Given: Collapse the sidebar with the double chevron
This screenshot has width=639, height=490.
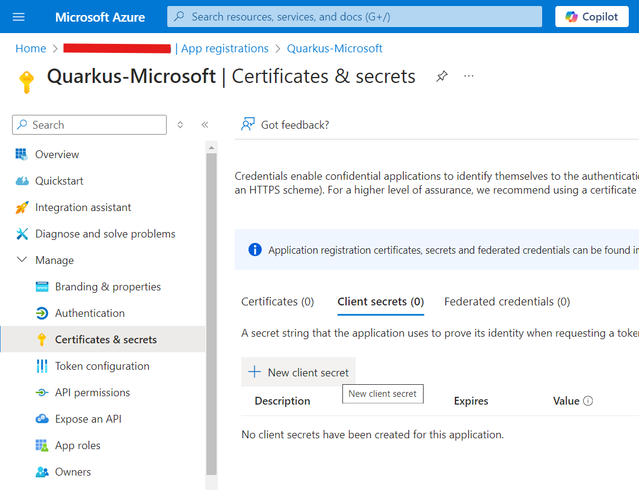Looking at the screenshot, I should [x=205, y=124].
